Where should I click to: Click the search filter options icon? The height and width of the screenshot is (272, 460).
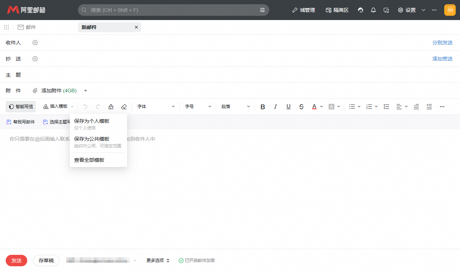(x=262, y=10)
